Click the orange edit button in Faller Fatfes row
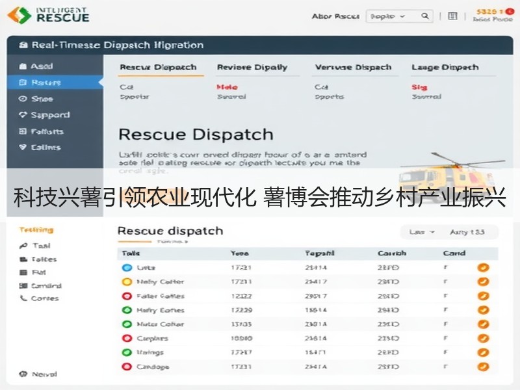 pyautogui.click(x=483, y=296)
